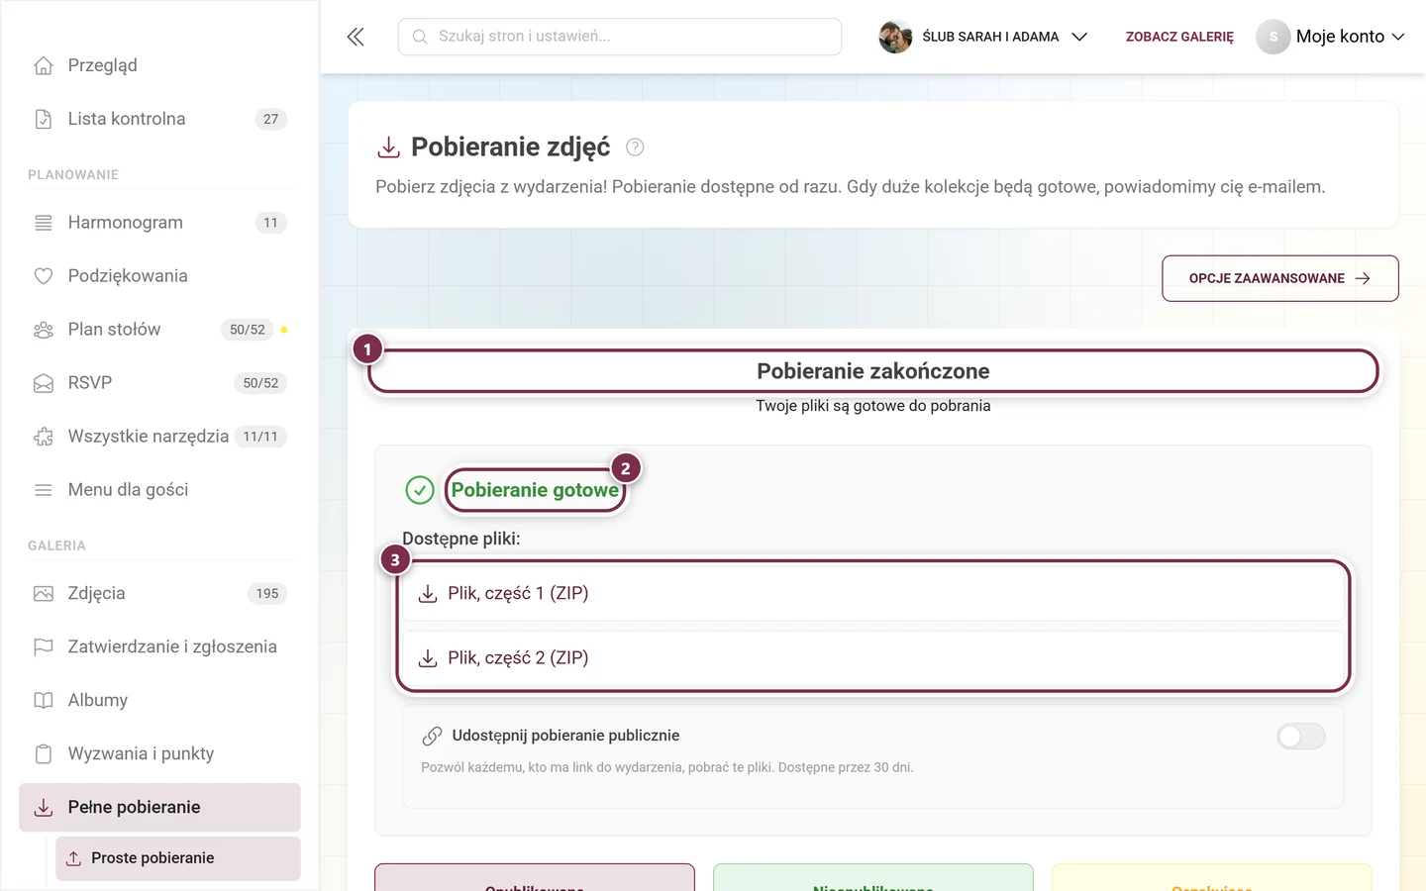1426x891 pixels.
Task: Click the Harmonogram list icon
Action: click(x=44, y=223)
